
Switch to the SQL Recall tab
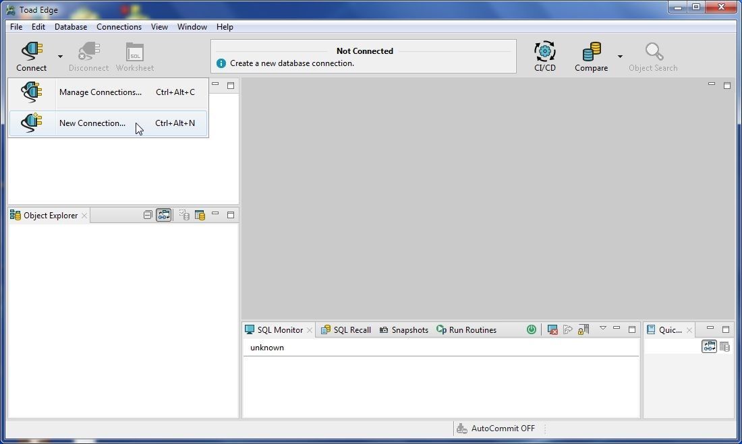click(x=346, y=330)
